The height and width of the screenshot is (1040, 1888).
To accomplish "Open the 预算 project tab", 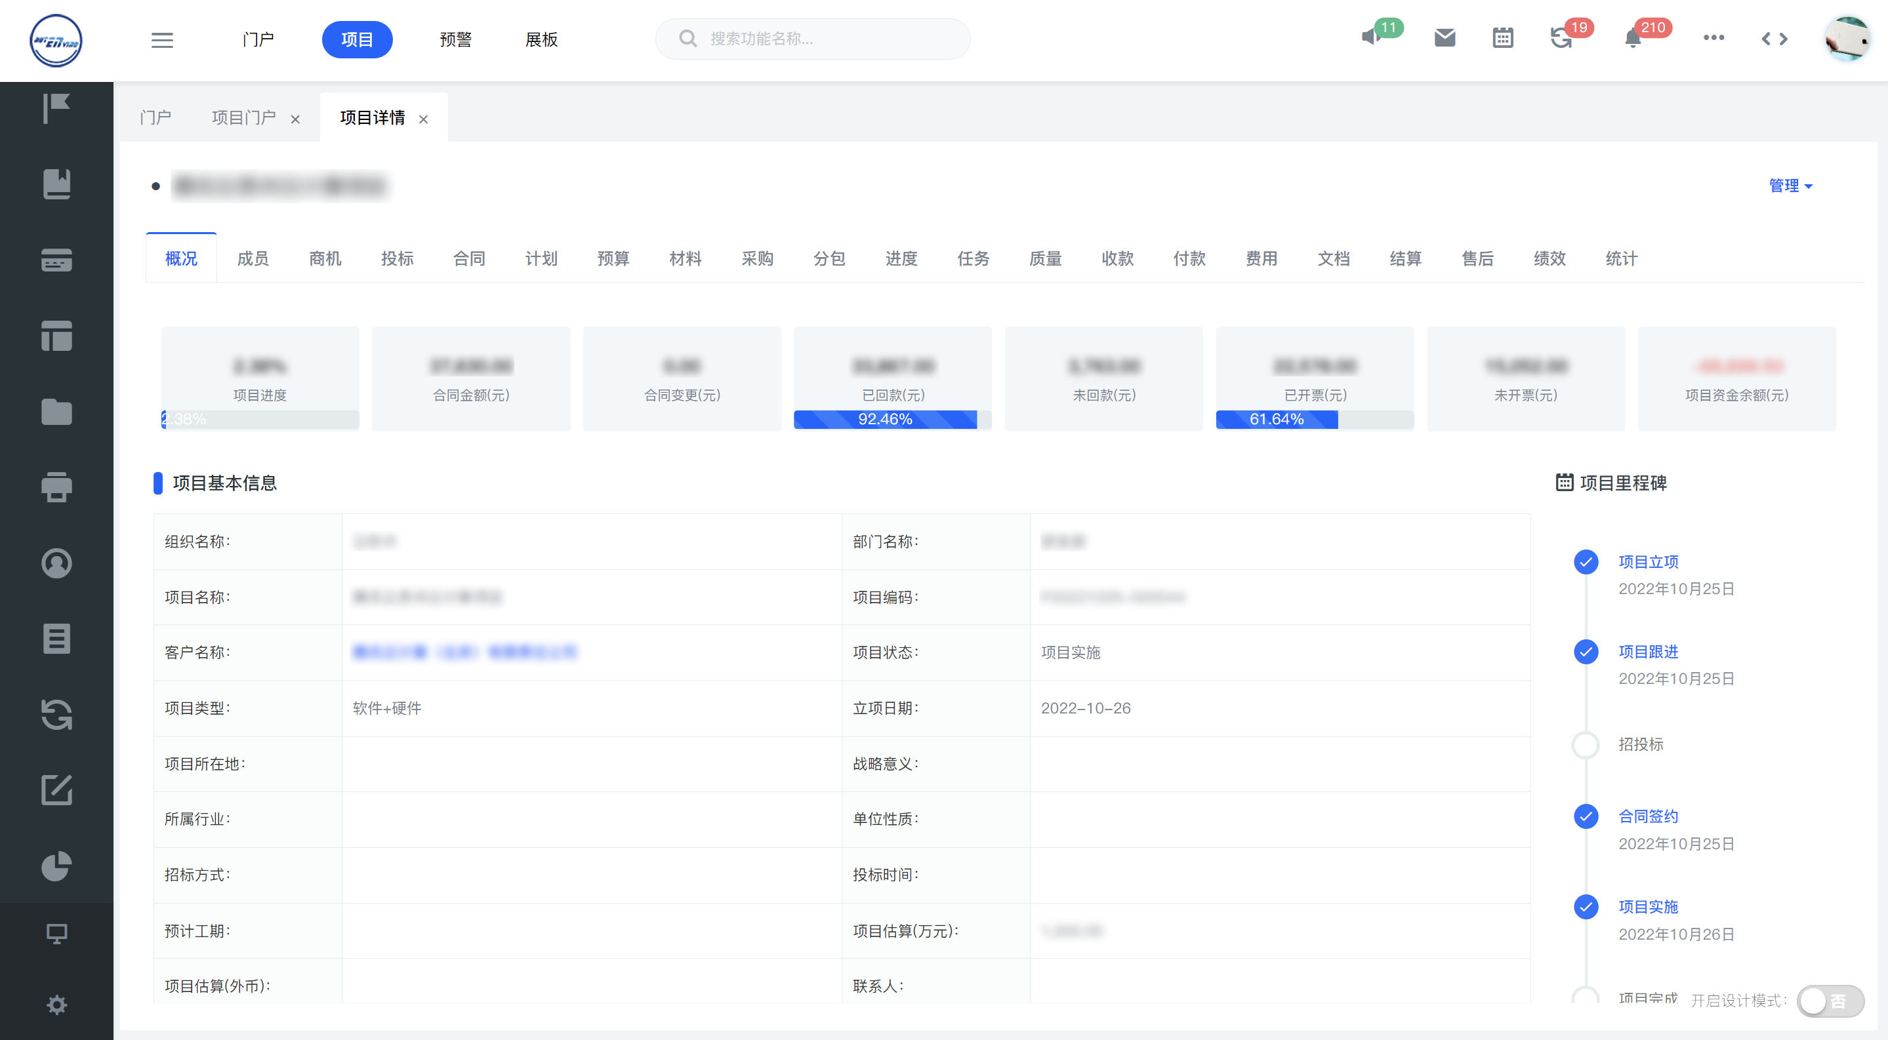I will 613,258.
